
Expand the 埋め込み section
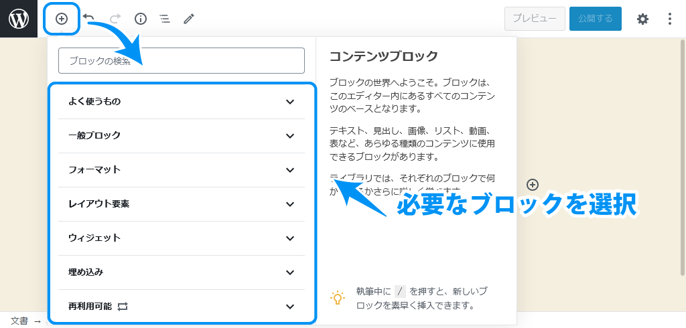182,272
